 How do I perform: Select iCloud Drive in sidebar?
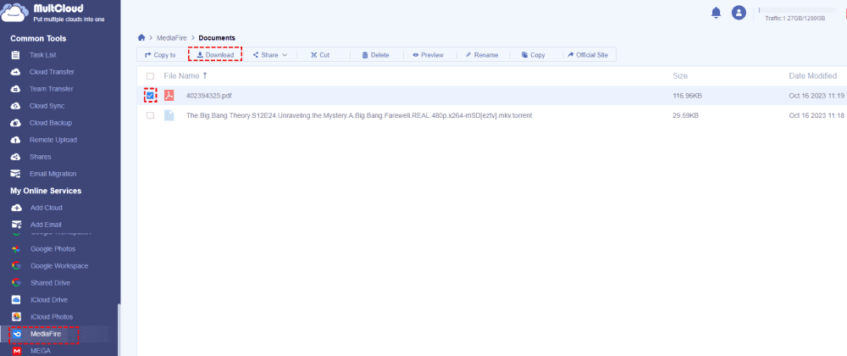pos(49,300)
